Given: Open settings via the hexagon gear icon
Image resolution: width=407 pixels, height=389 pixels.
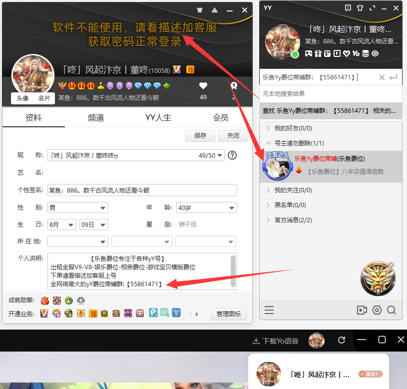Looking at the screenshot, I should coord(377,310).
